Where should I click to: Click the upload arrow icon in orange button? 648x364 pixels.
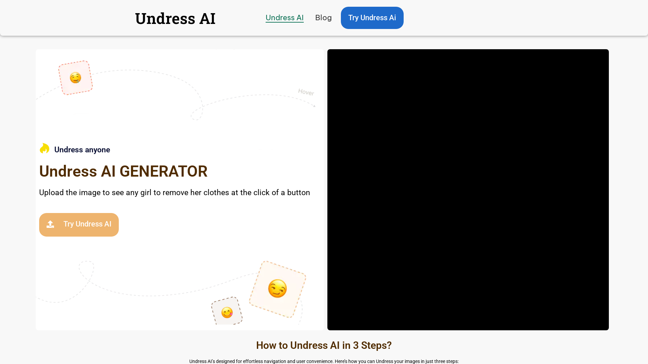point(50,224)
